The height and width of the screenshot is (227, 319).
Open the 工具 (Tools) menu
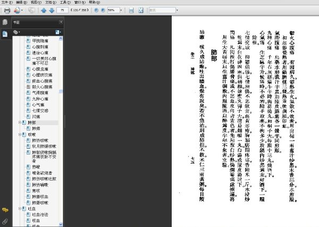pos(65,2)
